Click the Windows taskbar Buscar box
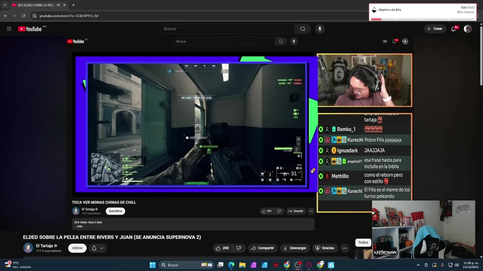 (x=187, y=265)
